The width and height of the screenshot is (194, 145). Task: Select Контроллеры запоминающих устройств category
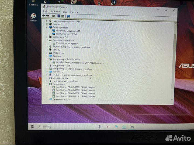tap(72, 69)
